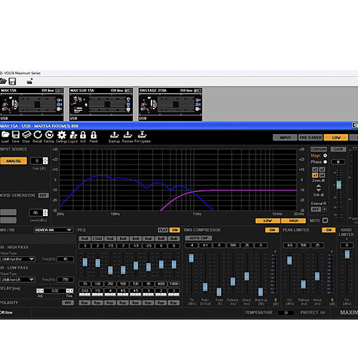Open the High Pass slope type dropdown

tap(18, 259)
